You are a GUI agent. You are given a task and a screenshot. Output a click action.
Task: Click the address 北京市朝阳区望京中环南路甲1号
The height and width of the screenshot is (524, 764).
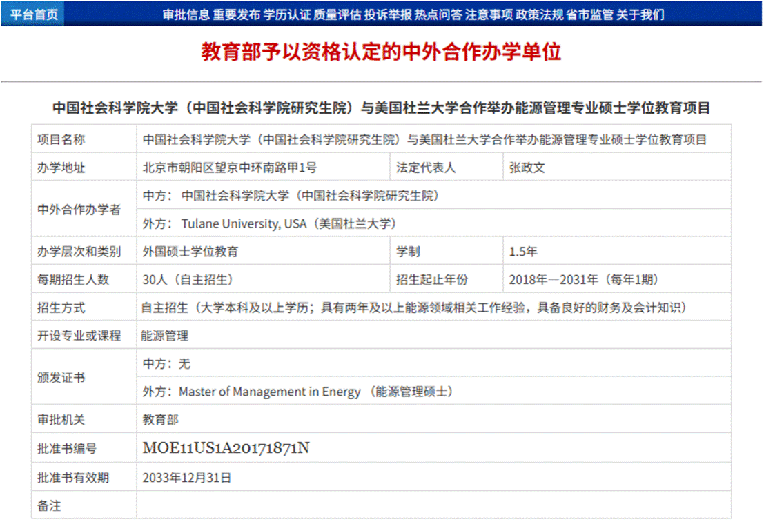(x=229, y=168)
